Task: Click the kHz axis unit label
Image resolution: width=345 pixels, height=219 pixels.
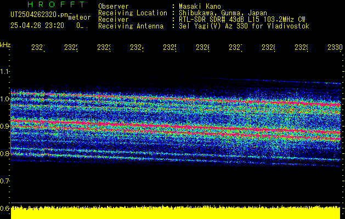Action: click(5, 45)
